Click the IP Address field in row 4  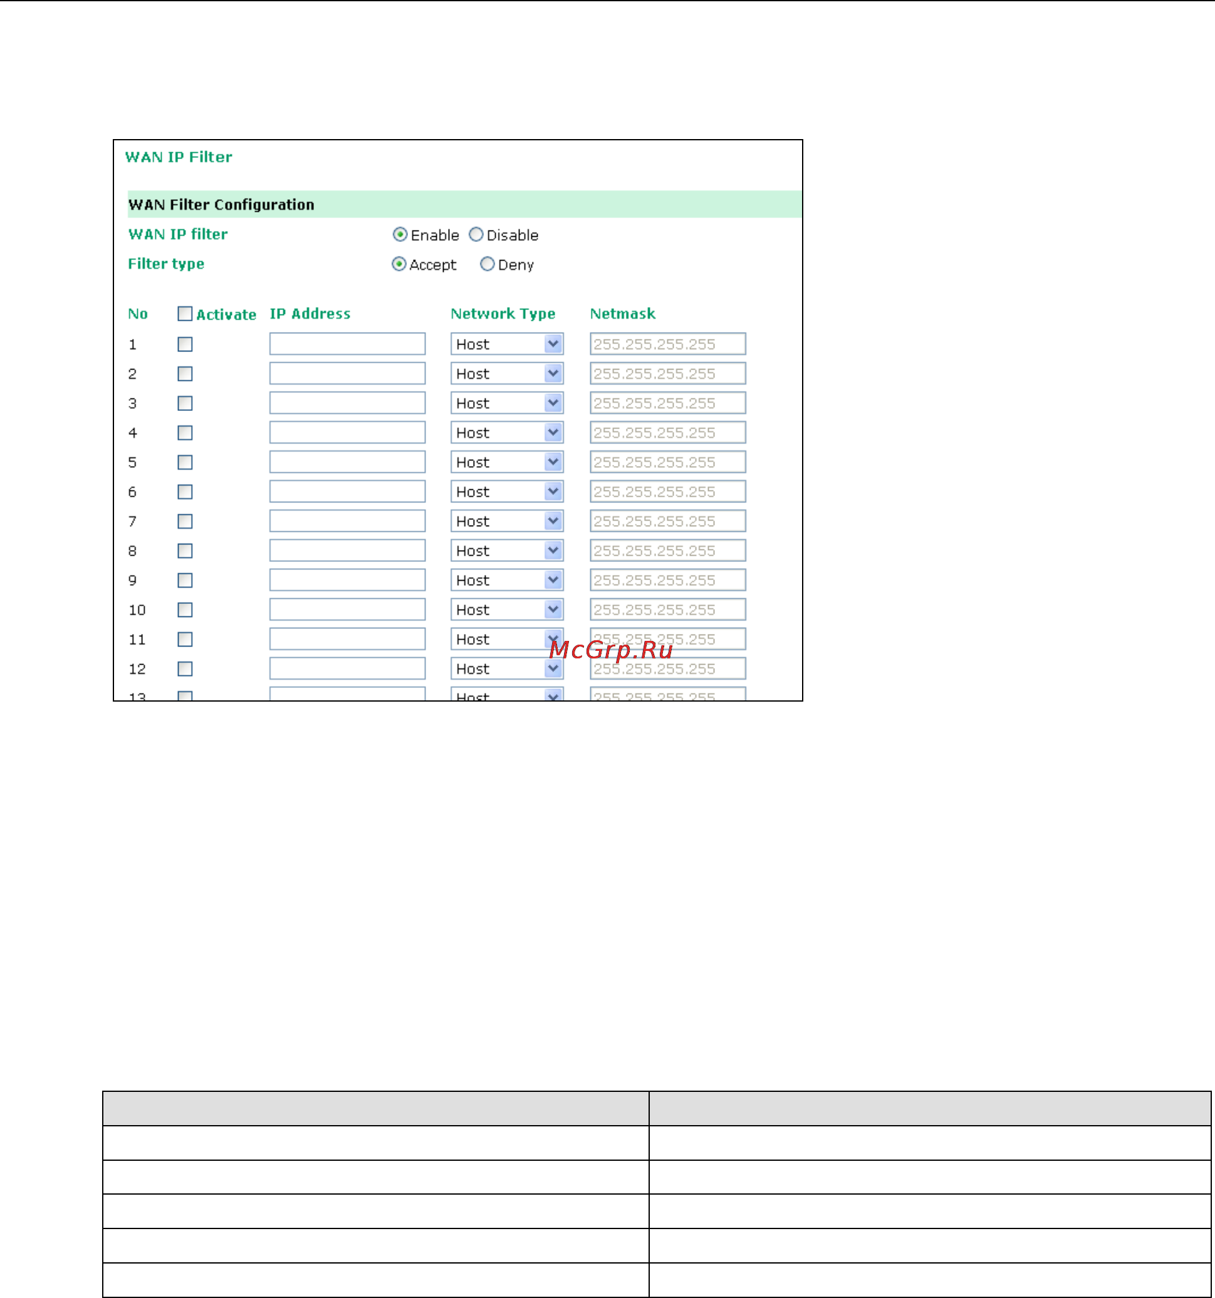pyautogui.click(x=348, y=432)
